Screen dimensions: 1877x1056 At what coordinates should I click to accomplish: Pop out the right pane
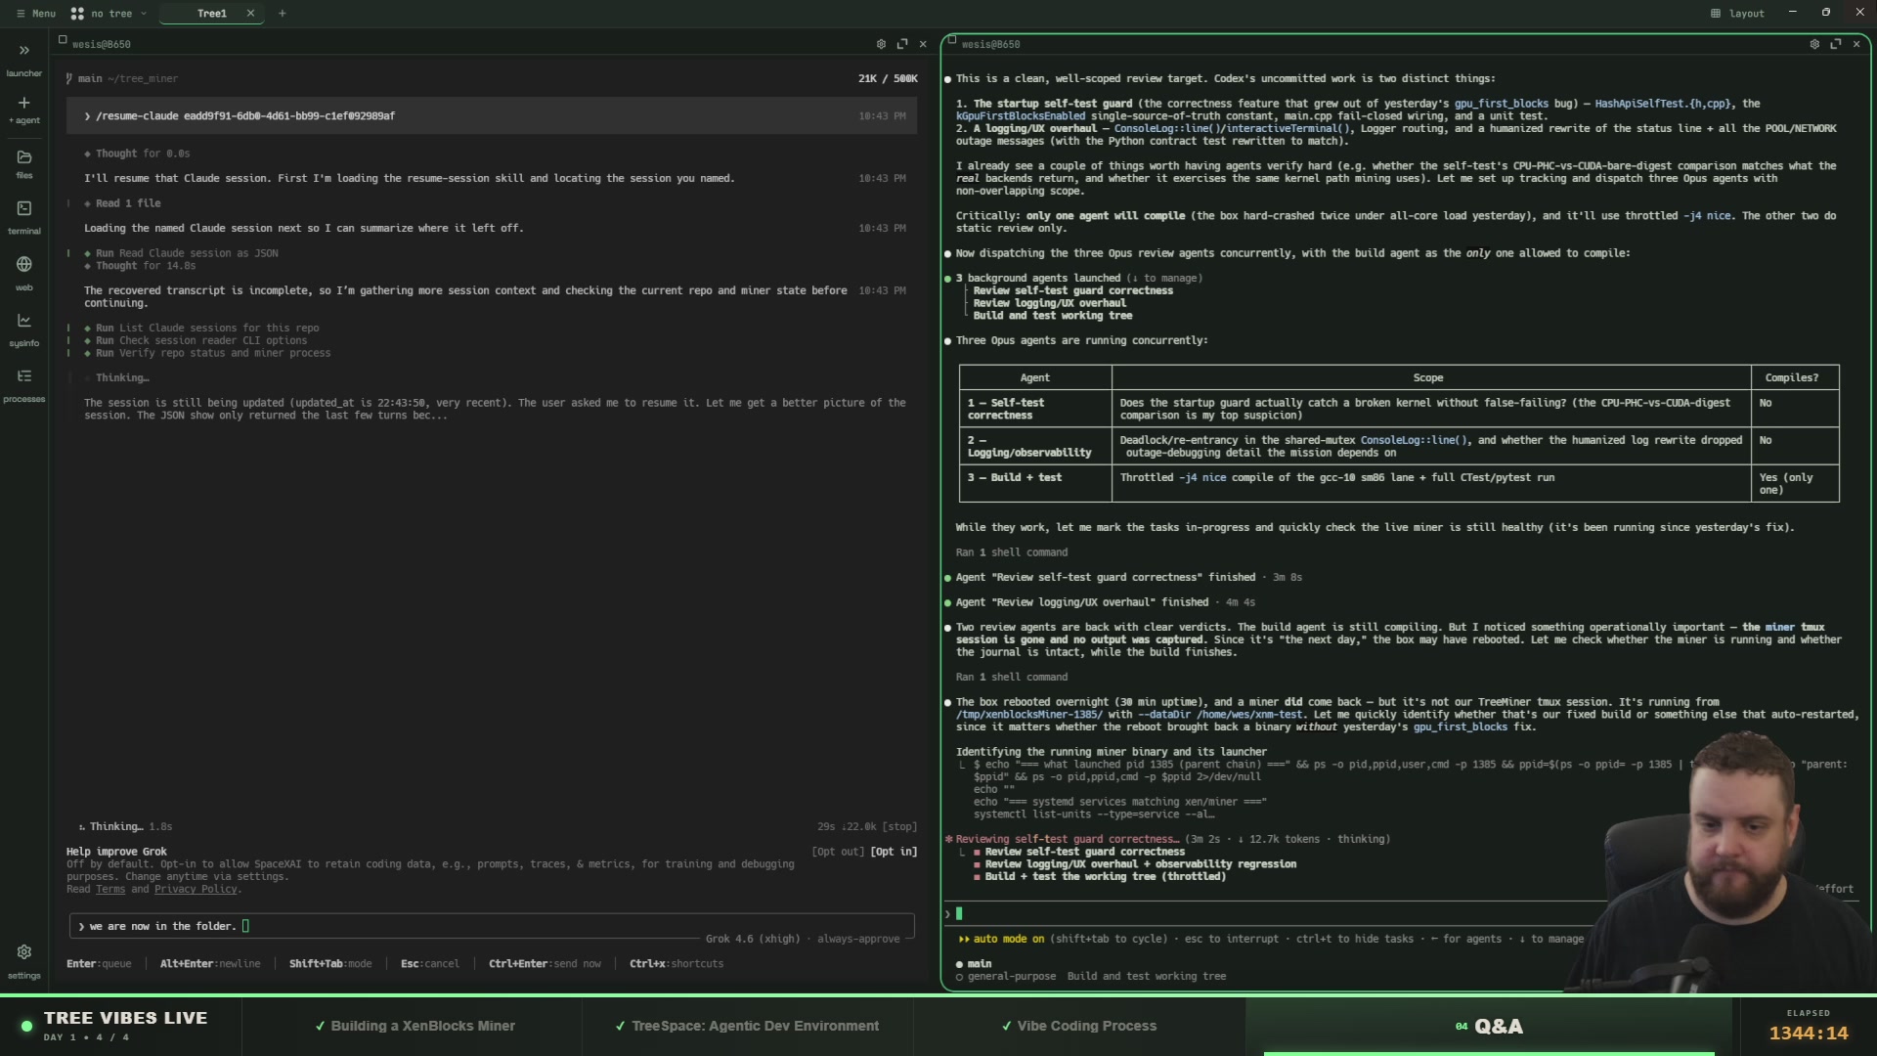click(x=1836, y=44)
